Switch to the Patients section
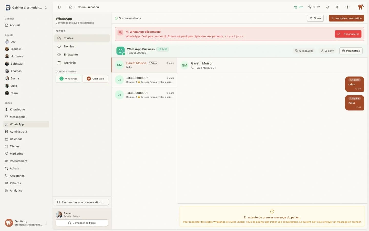The height and width of the screenshot is (231, 369). pos(15,183)
